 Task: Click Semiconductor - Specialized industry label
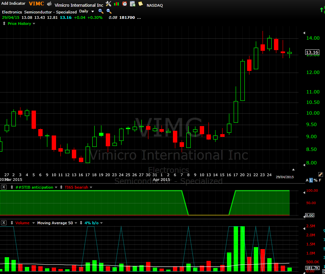50,12
